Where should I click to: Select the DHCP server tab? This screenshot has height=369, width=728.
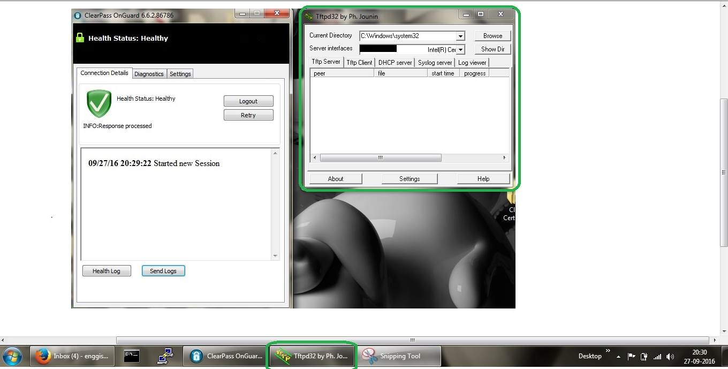(x=395, y=63)
